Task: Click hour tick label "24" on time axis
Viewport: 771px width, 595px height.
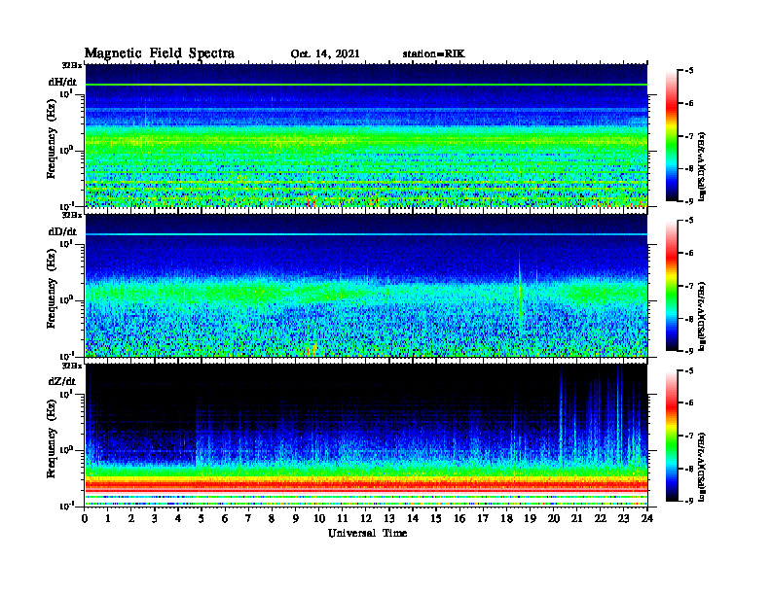Action: [646, 518]
